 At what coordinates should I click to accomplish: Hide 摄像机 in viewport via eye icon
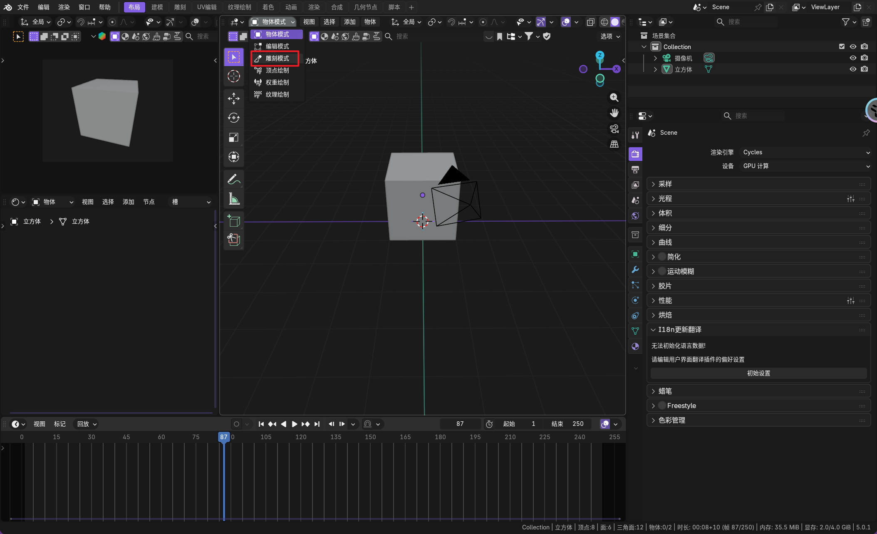(x=852, y=58)
